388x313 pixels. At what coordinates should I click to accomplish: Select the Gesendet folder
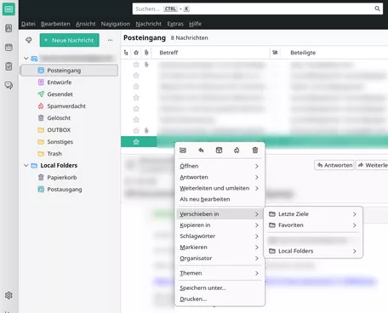[69, 94]
